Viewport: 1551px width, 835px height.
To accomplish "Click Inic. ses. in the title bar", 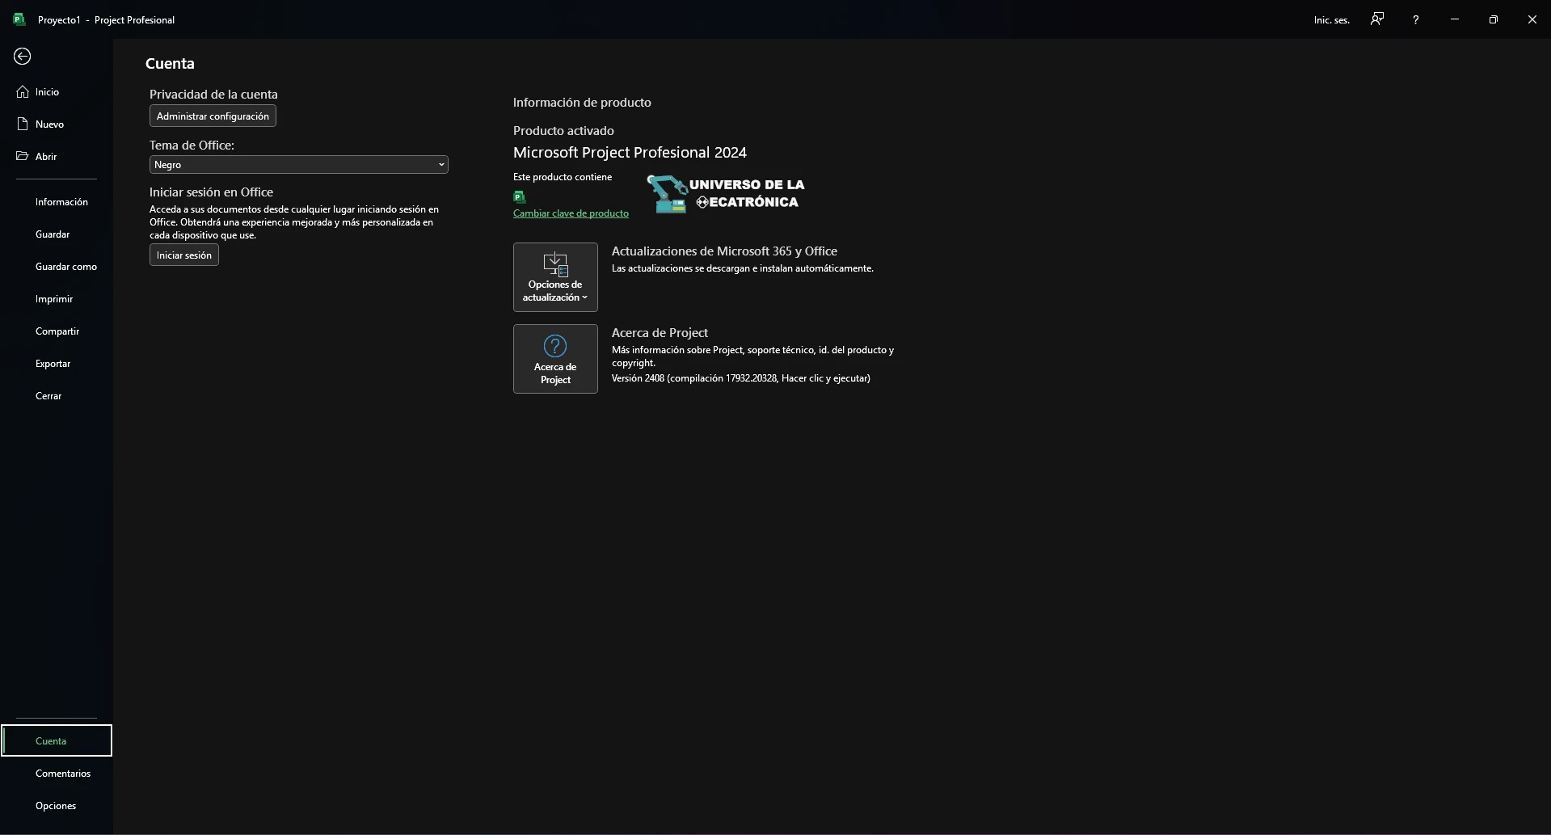I will tap(1332, 19).
